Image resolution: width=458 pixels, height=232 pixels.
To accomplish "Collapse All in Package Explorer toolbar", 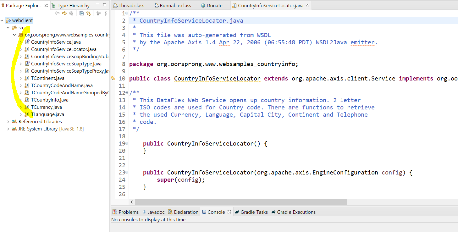I will (x=81, y=13).
